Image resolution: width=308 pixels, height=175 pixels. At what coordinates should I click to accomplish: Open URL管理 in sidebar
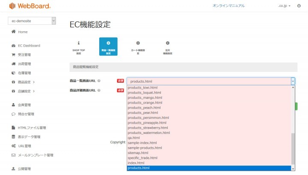coord(24,146)
